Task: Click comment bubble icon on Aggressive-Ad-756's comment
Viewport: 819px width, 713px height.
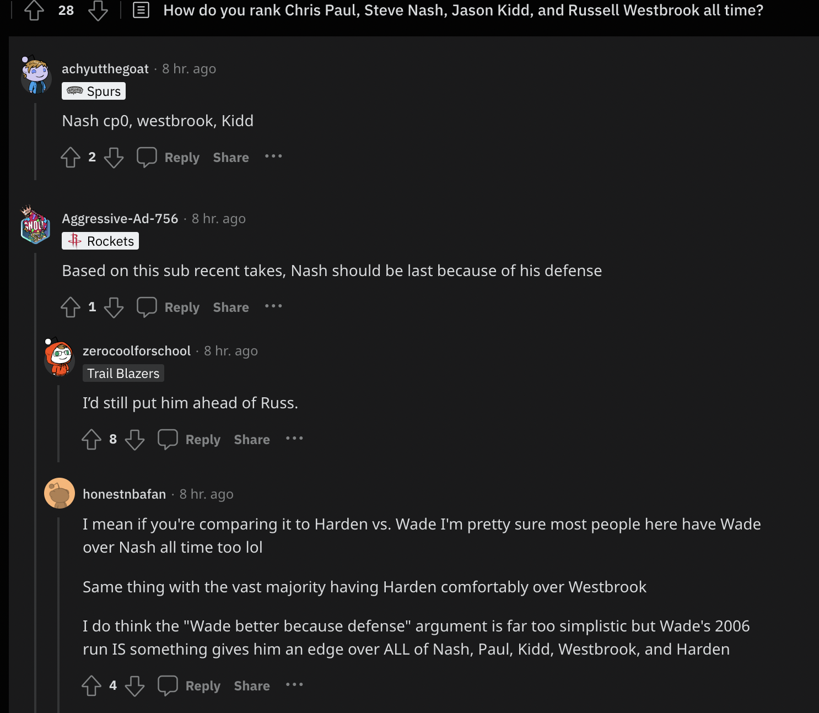Action: click(x=147, y=307)
